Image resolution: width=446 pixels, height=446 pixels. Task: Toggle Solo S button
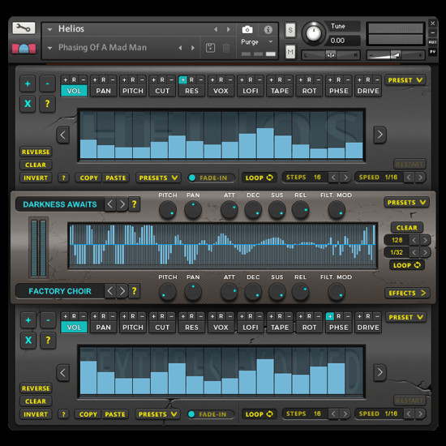(x=290, y=30)
